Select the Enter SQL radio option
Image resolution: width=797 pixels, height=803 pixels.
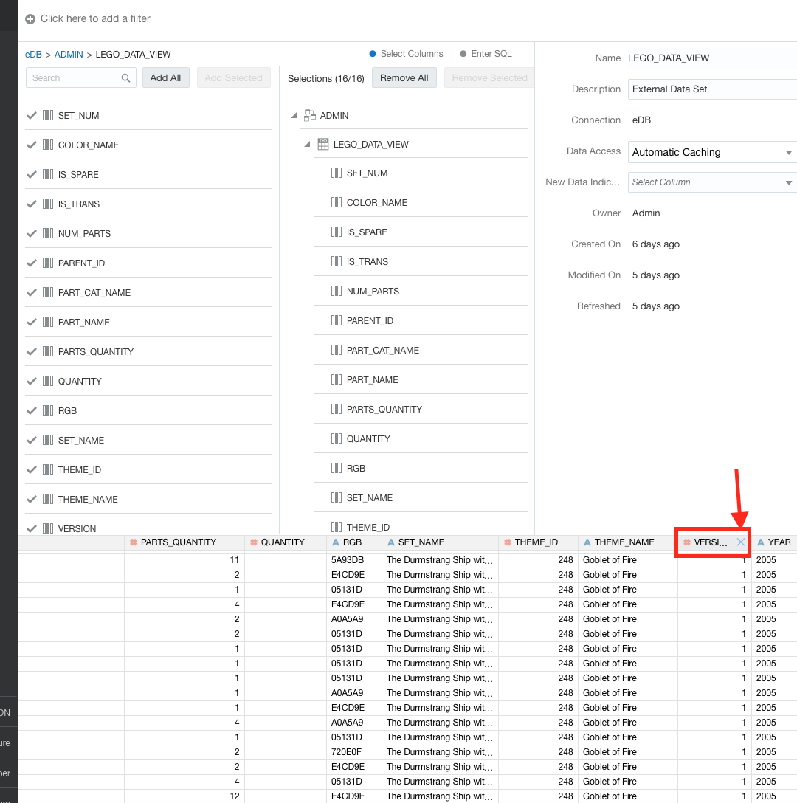[463, 54]
